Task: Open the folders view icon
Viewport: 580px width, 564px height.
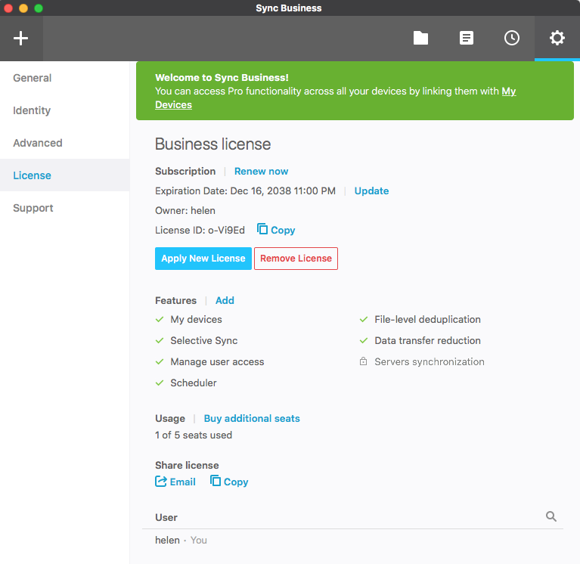Action: coord(420,38)
